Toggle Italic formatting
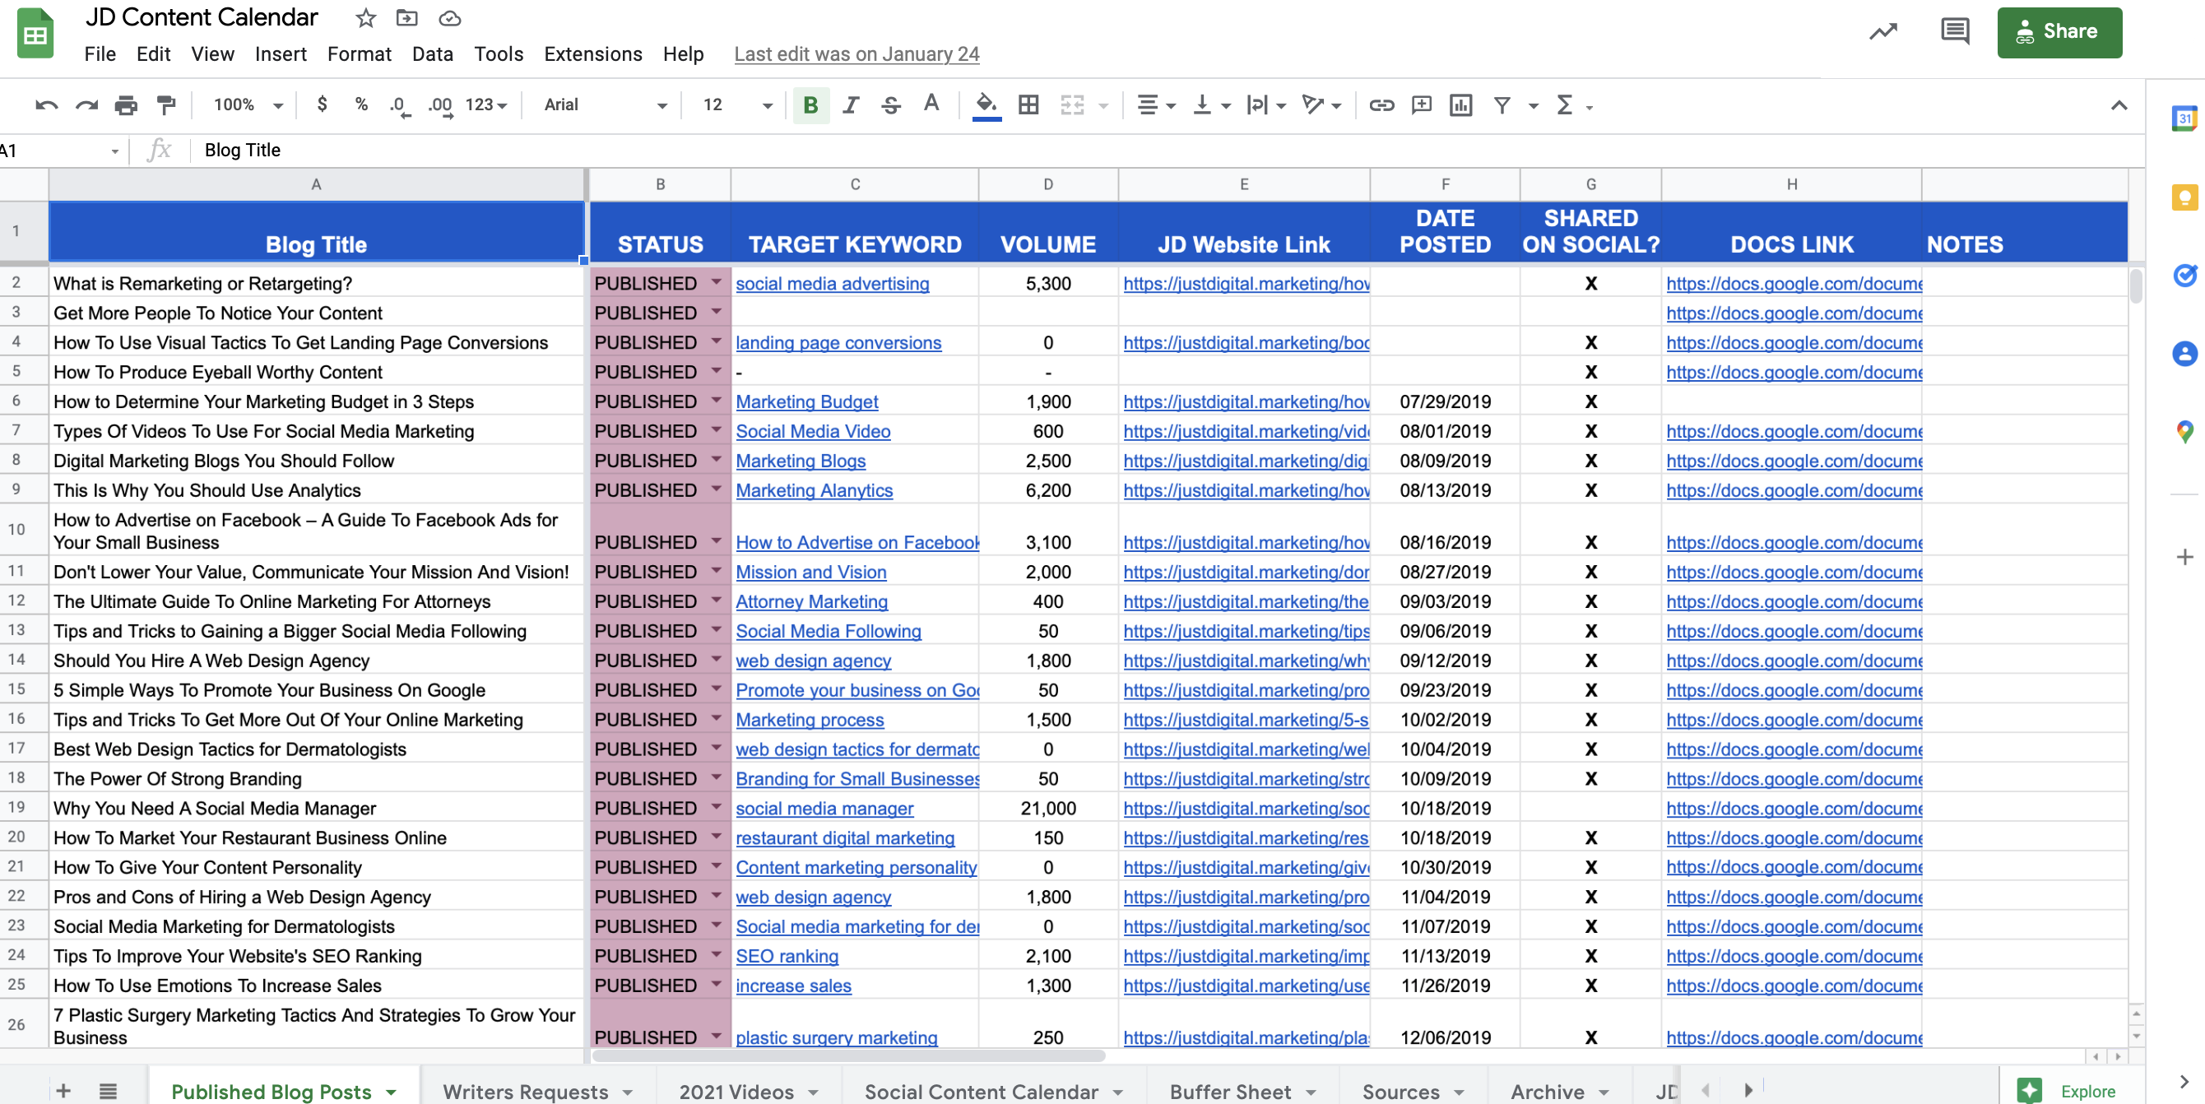Image resolution: width=2205 pixels, height=1104 pixels. (850, 105)
